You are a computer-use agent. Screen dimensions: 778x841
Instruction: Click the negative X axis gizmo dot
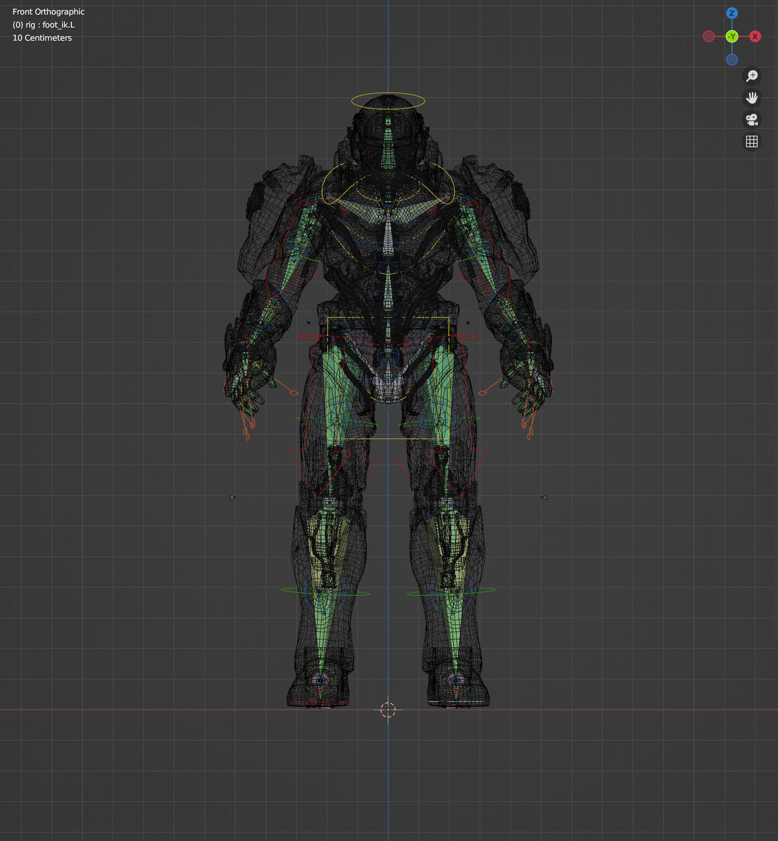click(708, 36)
